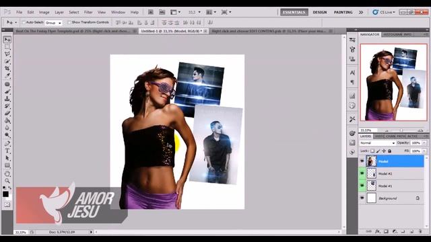Screen dimensions: 431x242
Task: Select the Rectangle shape tool
Action: click(x=7, y=165)
